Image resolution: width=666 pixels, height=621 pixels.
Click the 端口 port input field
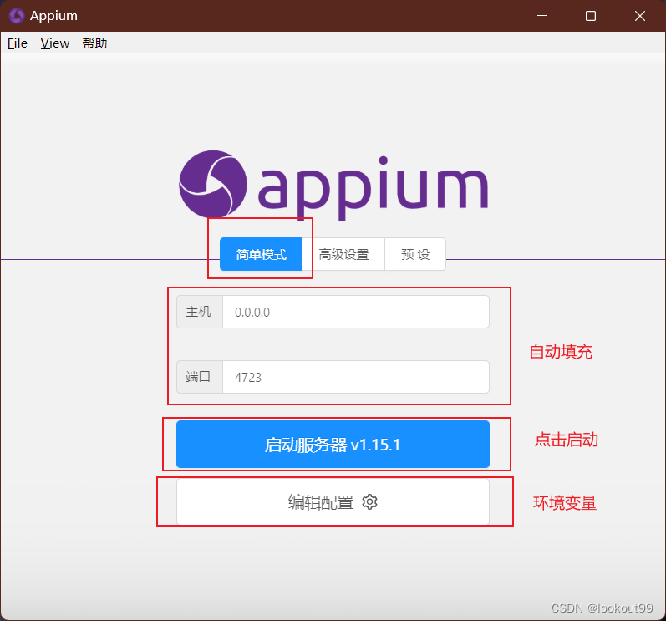point(356,377)
